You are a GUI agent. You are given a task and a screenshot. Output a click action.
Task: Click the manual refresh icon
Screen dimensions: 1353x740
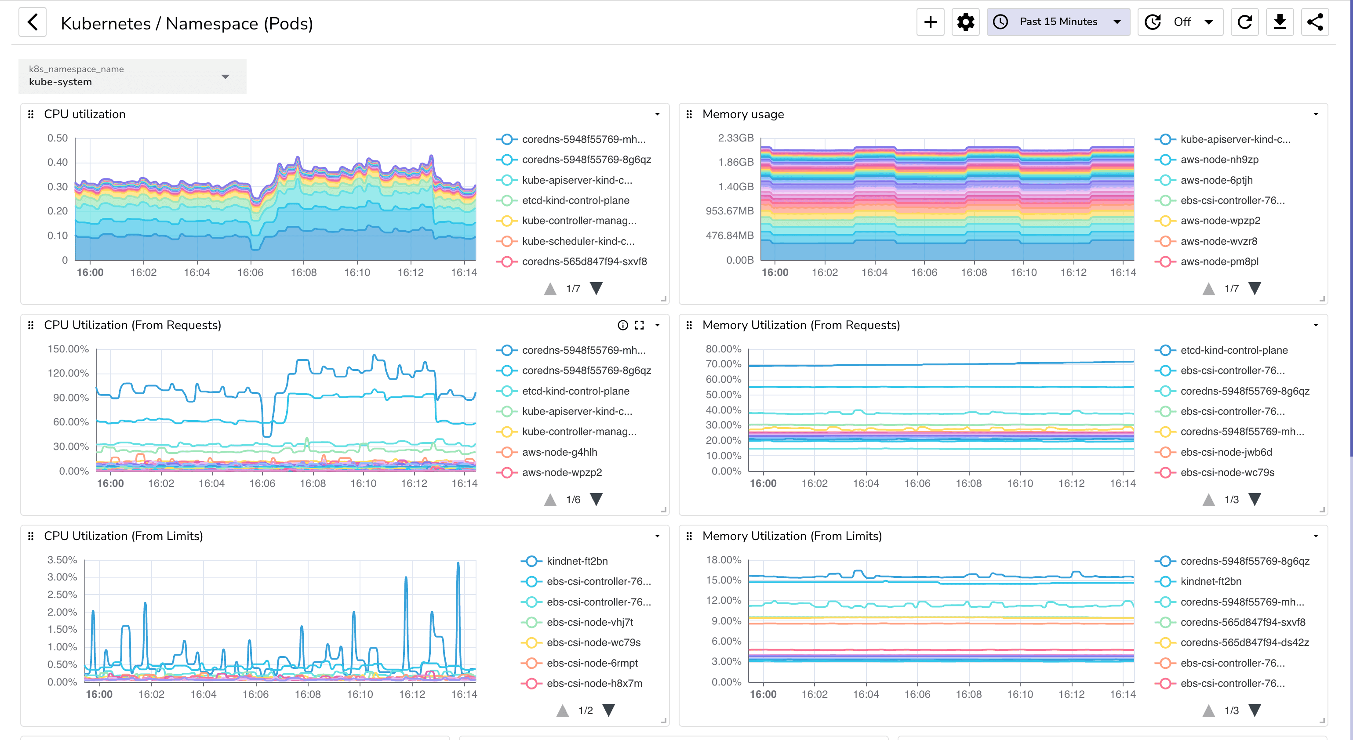coord(1245,22)
